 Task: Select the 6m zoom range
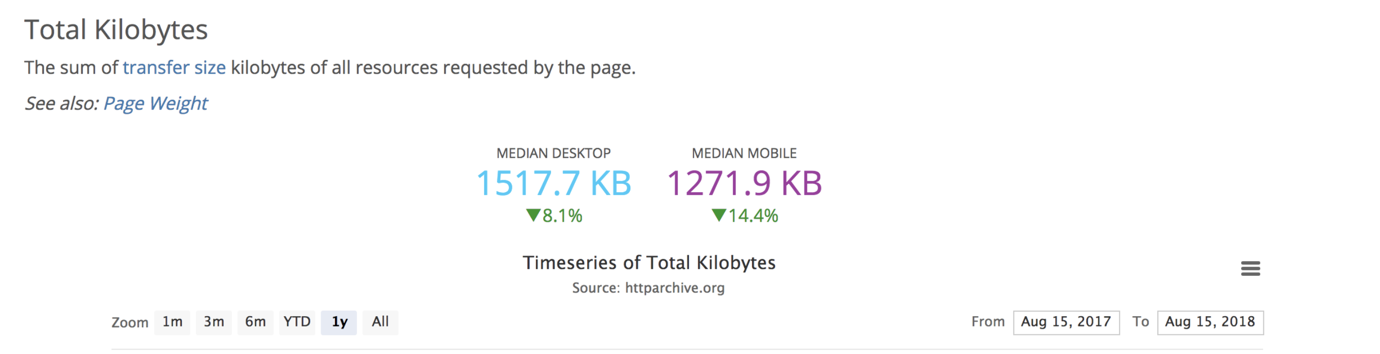click(256, 322)
